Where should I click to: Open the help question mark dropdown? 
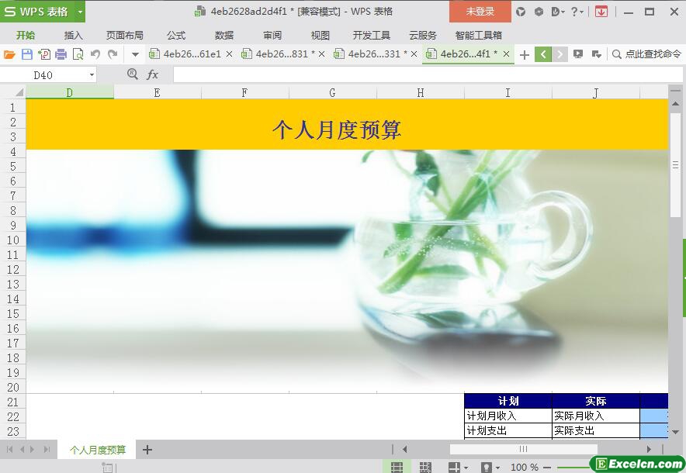pyautogui.click(x=577, y=12)
